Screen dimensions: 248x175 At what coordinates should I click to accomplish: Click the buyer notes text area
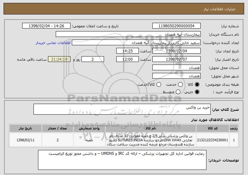[x=122, y=160]
